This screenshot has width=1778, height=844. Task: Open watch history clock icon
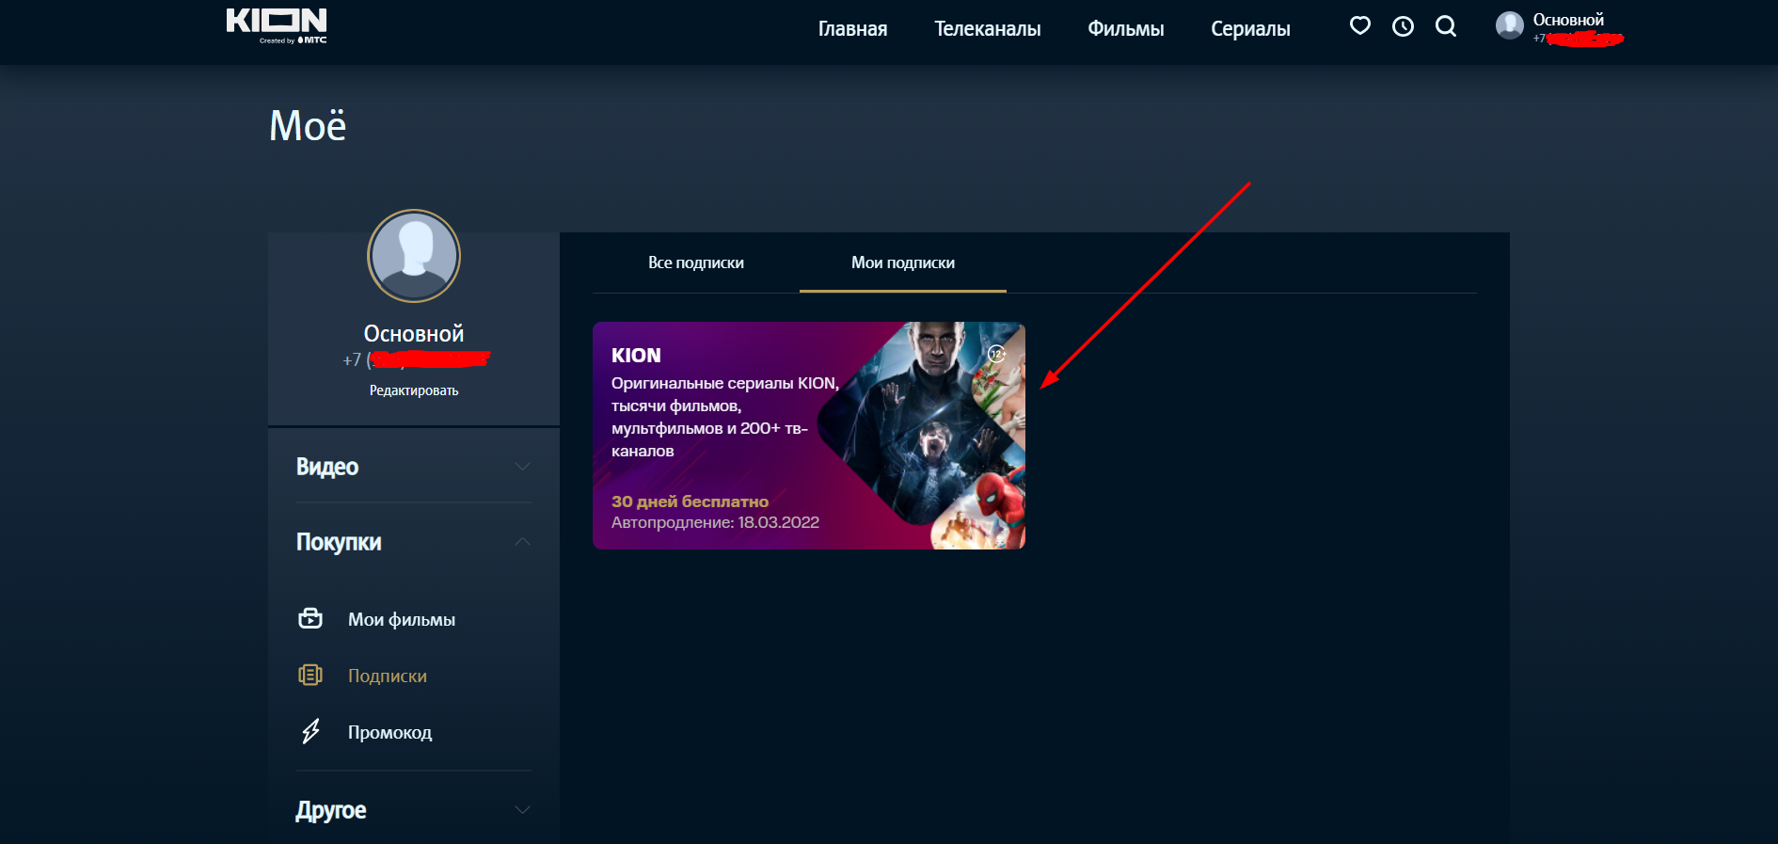1403,26
